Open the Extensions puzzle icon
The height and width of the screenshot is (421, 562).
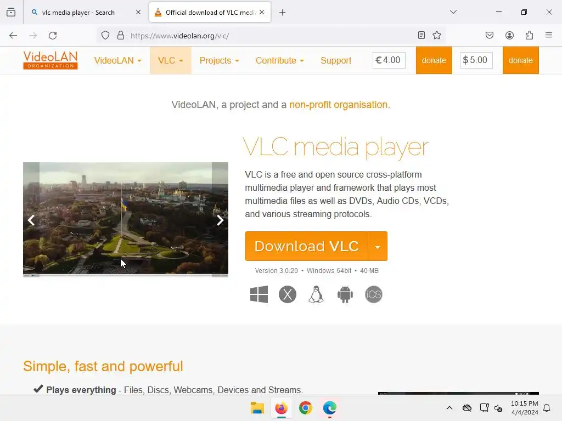tap(529, 35)
